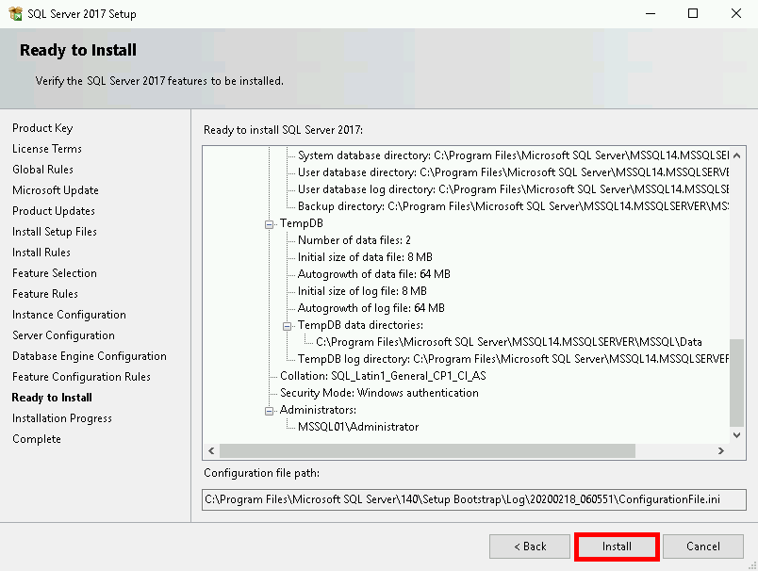The image size is (758, 571).
Task: Select the Collation tree item
Action: tap(383, 376)
